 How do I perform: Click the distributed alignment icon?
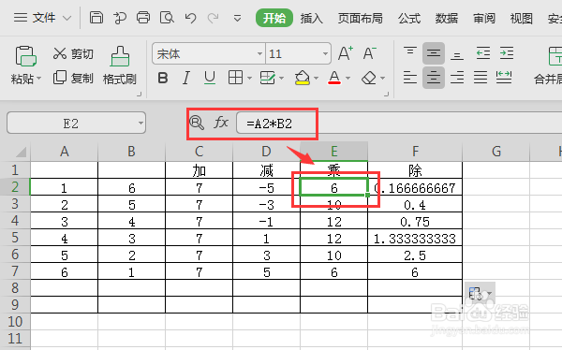[504, 77]
